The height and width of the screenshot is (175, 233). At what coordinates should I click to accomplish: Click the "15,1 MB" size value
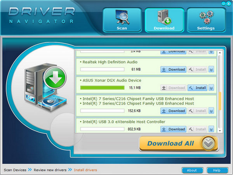(x=135, y=87)
